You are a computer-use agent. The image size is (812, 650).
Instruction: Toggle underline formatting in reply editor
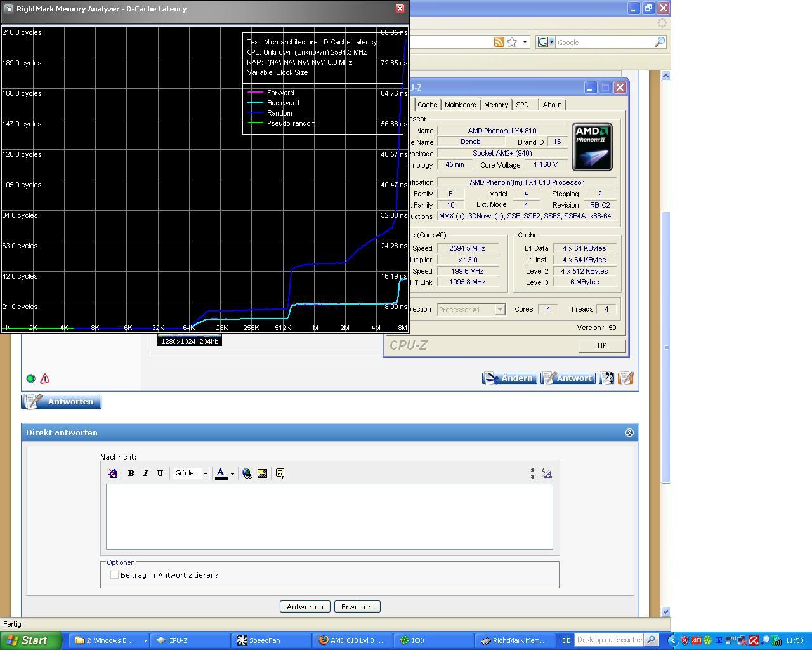pyautogui.click(x=160, y=474)
